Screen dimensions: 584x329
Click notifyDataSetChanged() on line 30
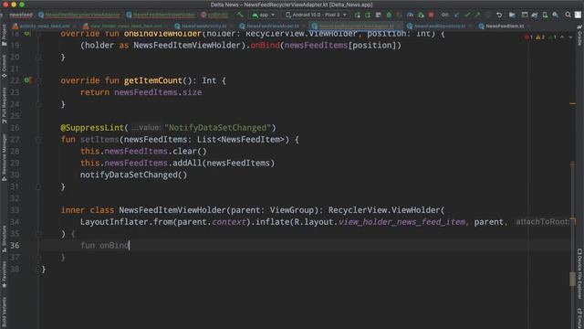(x=134, y=175)
